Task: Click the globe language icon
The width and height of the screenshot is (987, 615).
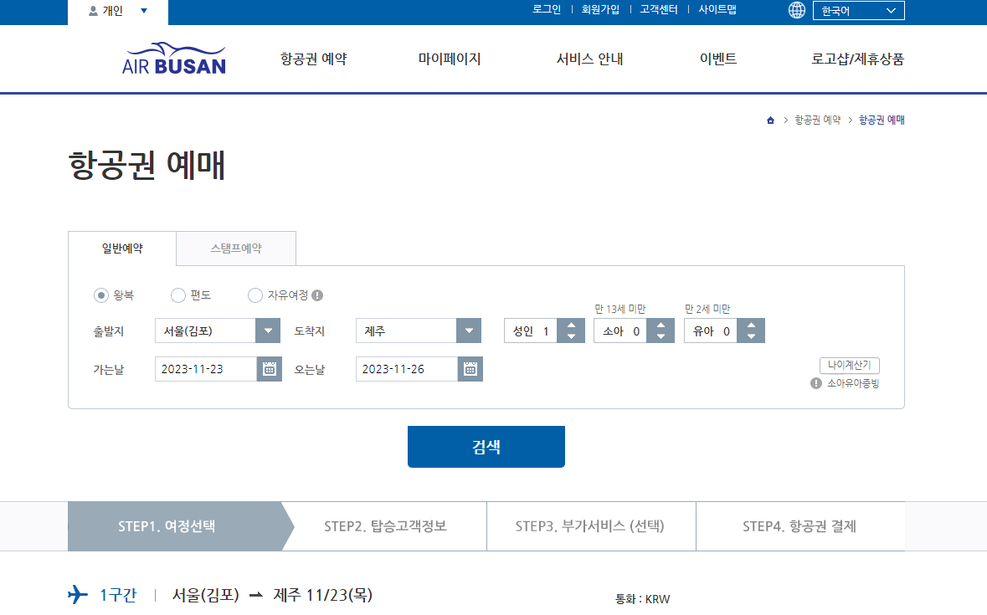Action: 796,10
